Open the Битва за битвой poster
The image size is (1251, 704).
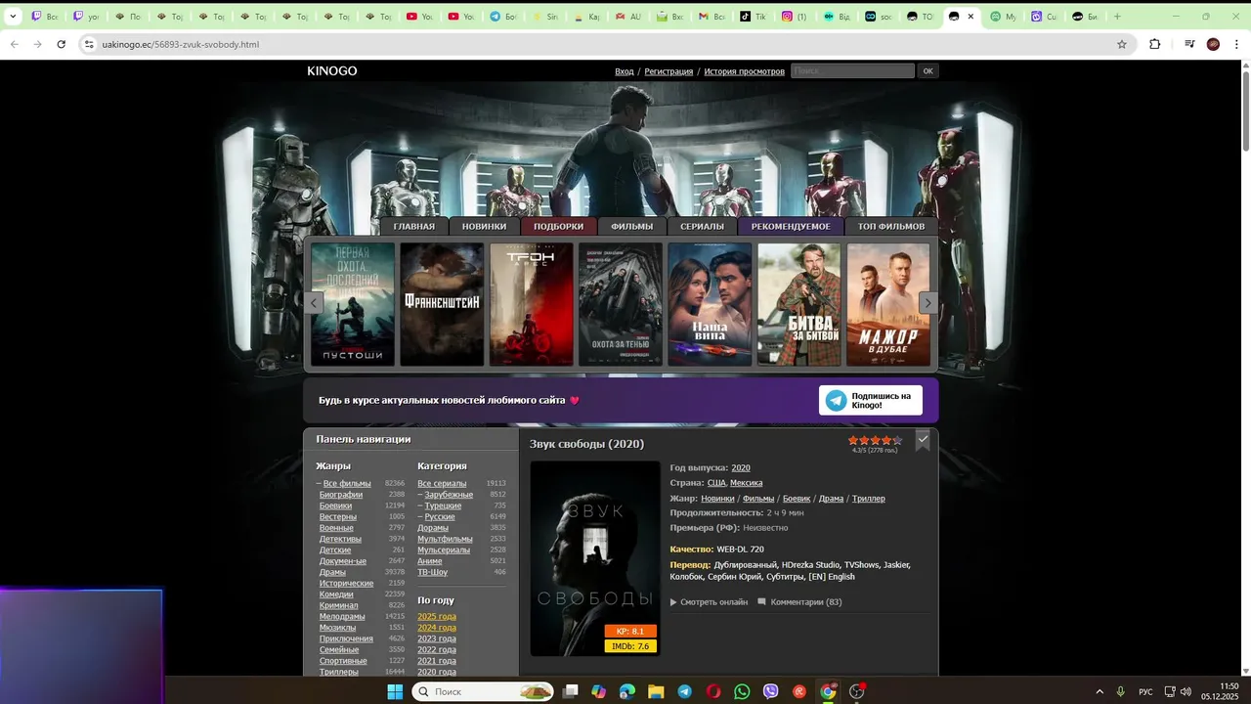click(x=799, y=304)
